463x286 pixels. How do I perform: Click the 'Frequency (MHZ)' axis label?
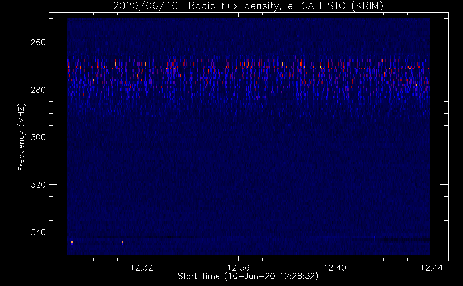(x=21, y=137)
